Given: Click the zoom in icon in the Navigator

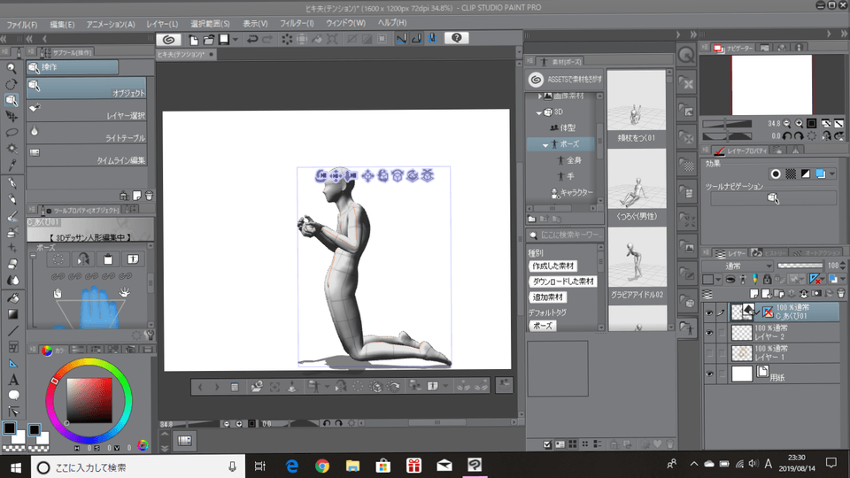Looking at the screenshot, I should 800,123.
